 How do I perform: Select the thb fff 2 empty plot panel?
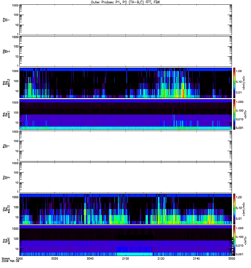125,51
